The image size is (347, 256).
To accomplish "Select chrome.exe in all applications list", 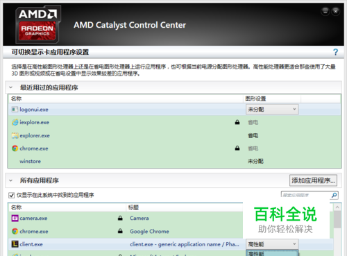I will (x=34, y=231).
